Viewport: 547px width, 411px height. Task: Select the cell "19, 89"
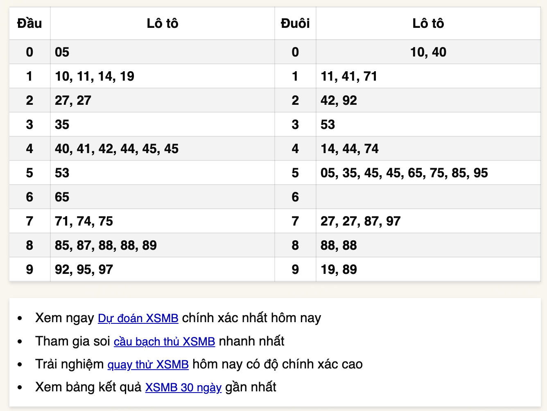coord(339,269)
